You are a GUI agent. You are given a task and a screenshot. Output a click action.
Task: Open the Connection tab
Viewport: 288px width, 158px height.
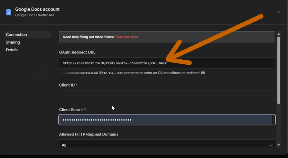[28, 34]
